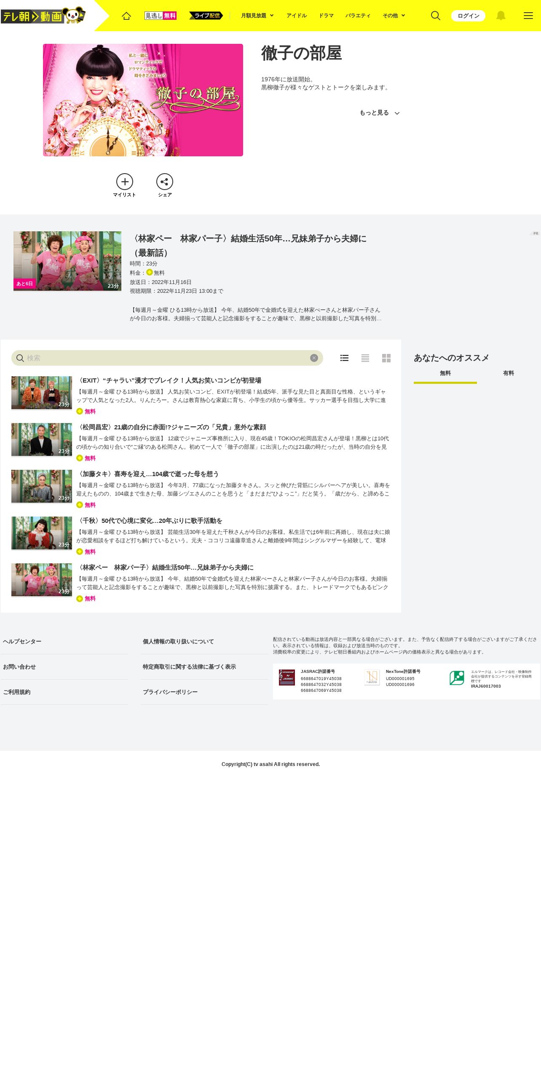The height and width of the screenshot is (1082, 541).
Task: Click 無料 badge under EXIT episode
Action: 86,412
